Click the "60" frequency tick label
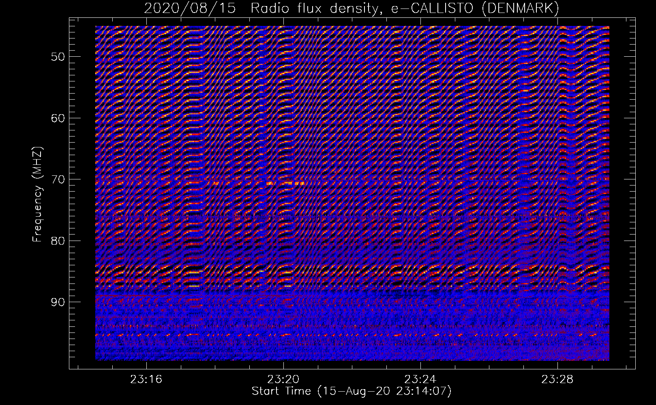This screenshot has width=656, height=405. [58, 118]
